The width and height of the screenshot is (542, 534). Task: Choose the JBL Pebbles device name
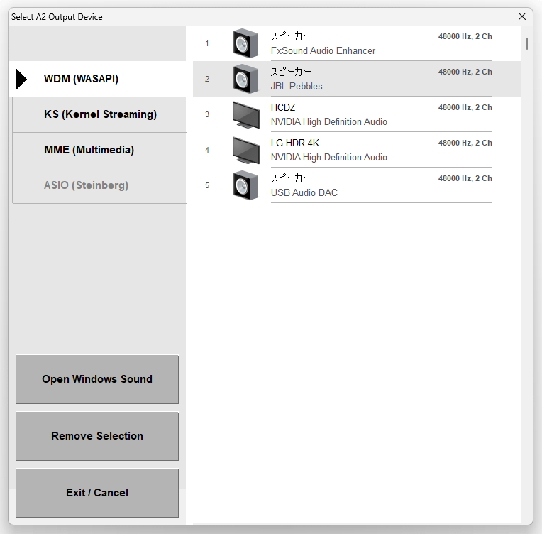click(297, 87)
